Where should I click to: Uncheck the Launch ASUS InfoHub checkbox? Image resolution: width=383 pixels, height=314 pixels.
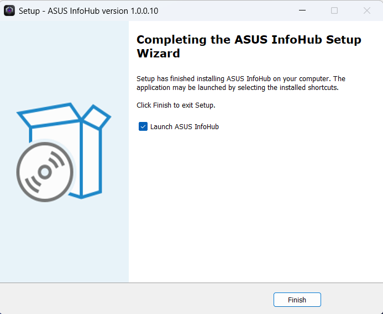coord(143,126)
